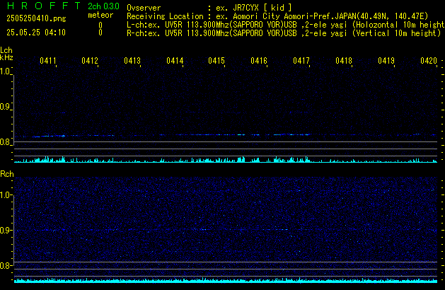The height and width of the screenshot is (290, 445).
Task: Click the HROFFT title text
Action: pyautogui.click(x=44, y=6)
